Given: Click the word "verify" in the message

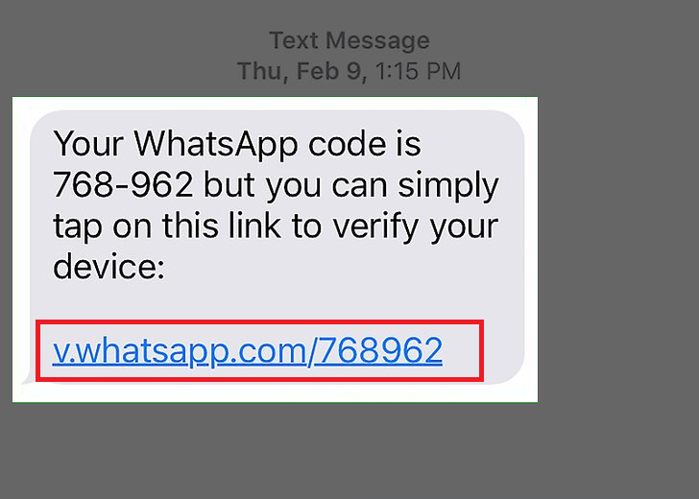Looking at the screenshot, I should coord(375,228).
